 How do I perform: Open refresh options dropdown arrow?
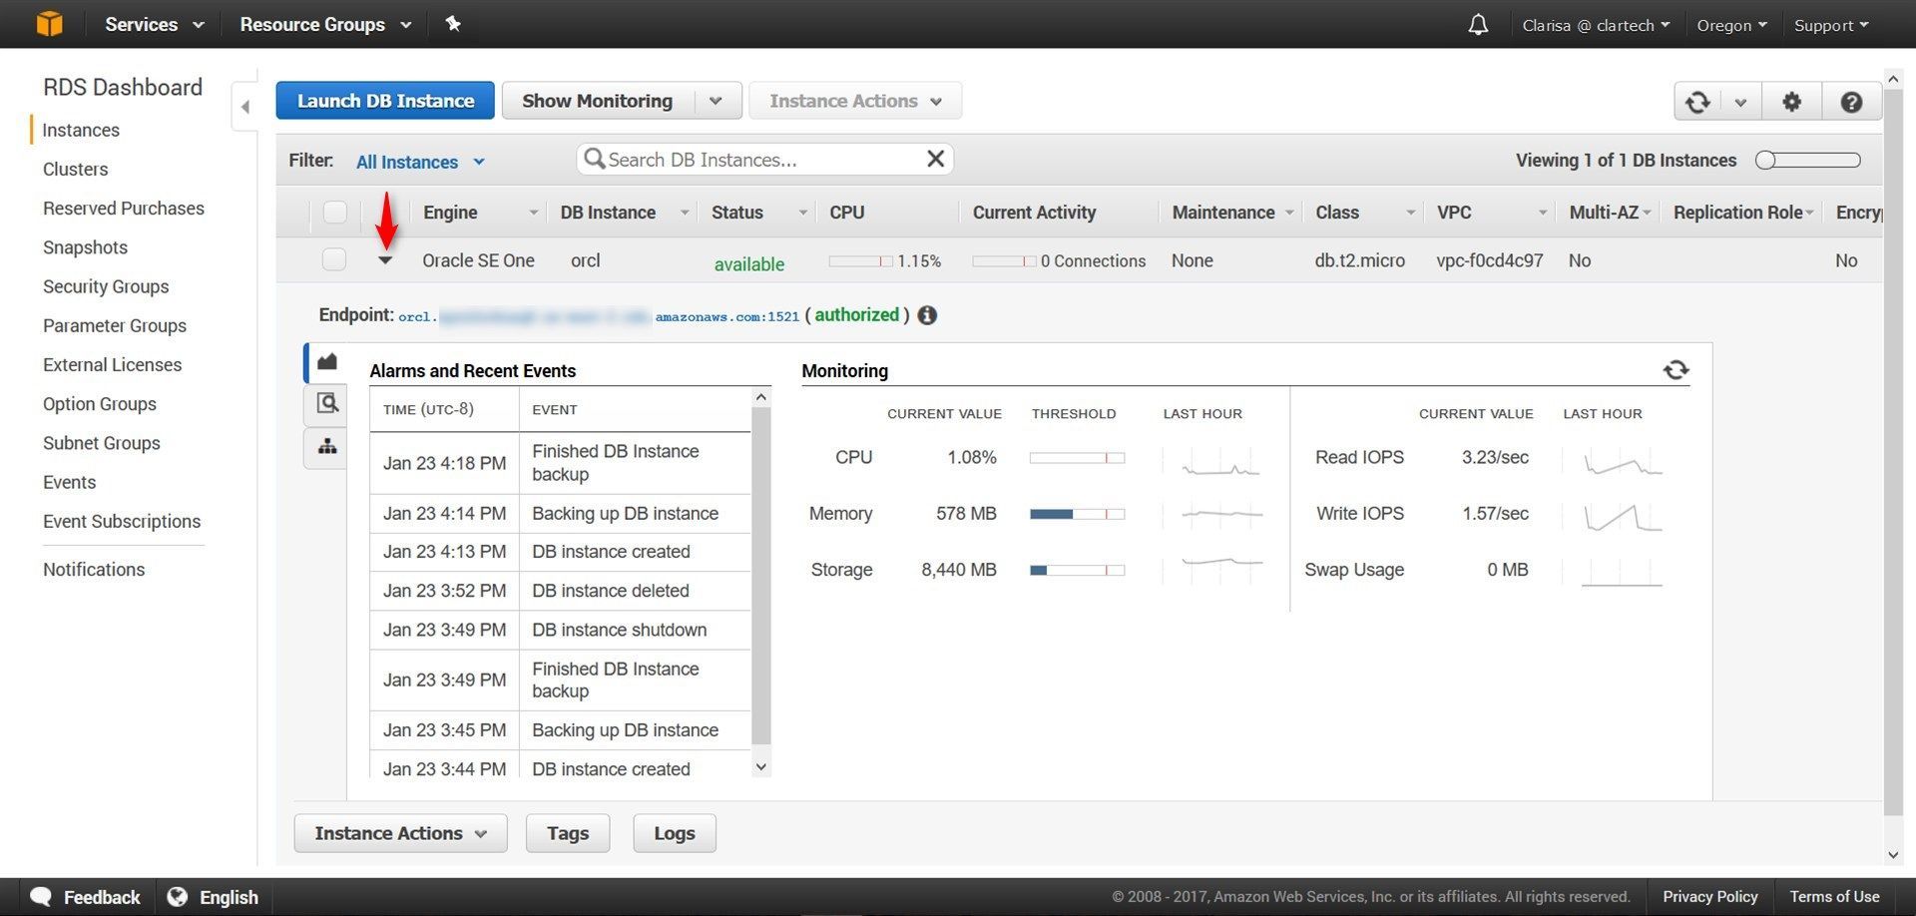(1740, 102)
